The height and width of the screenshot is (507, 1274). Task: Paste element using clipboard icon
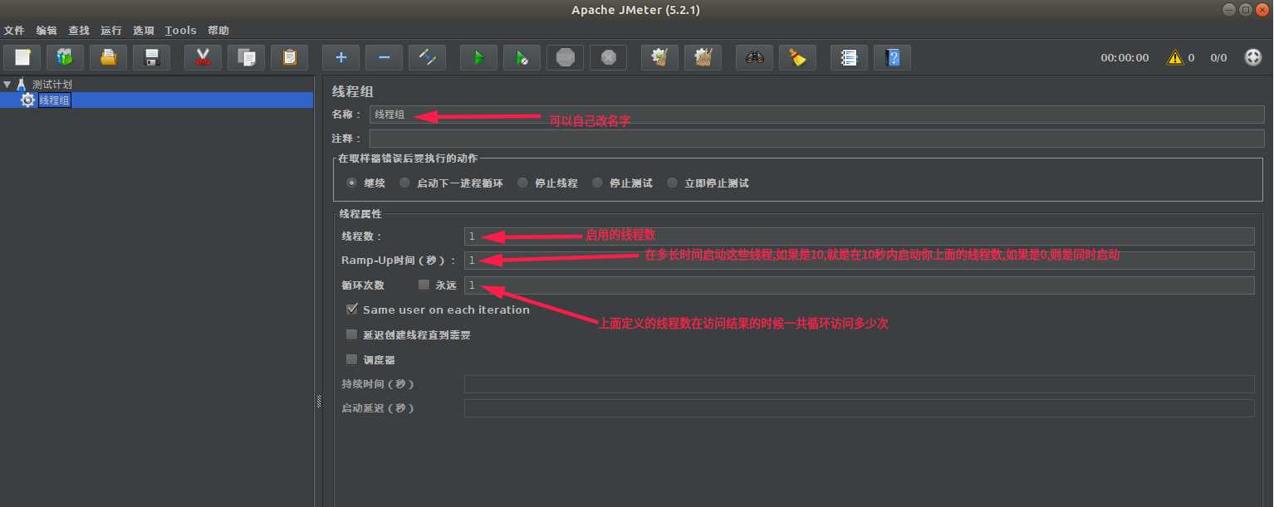click(x=289, y=57)
